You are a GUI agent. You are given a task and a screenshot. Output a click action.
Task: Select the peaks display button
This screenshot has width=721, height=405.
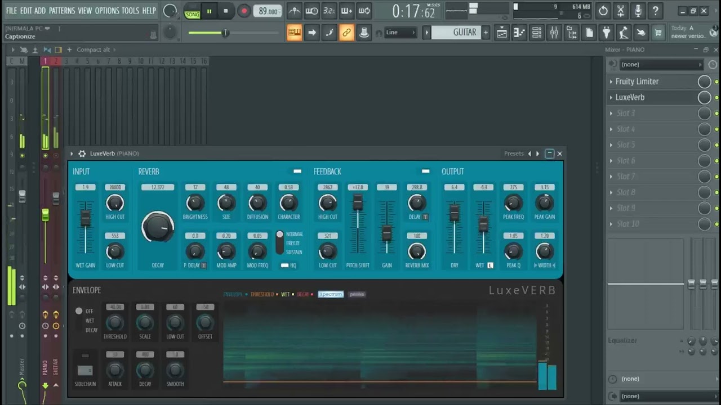click(x=357, y=294)
